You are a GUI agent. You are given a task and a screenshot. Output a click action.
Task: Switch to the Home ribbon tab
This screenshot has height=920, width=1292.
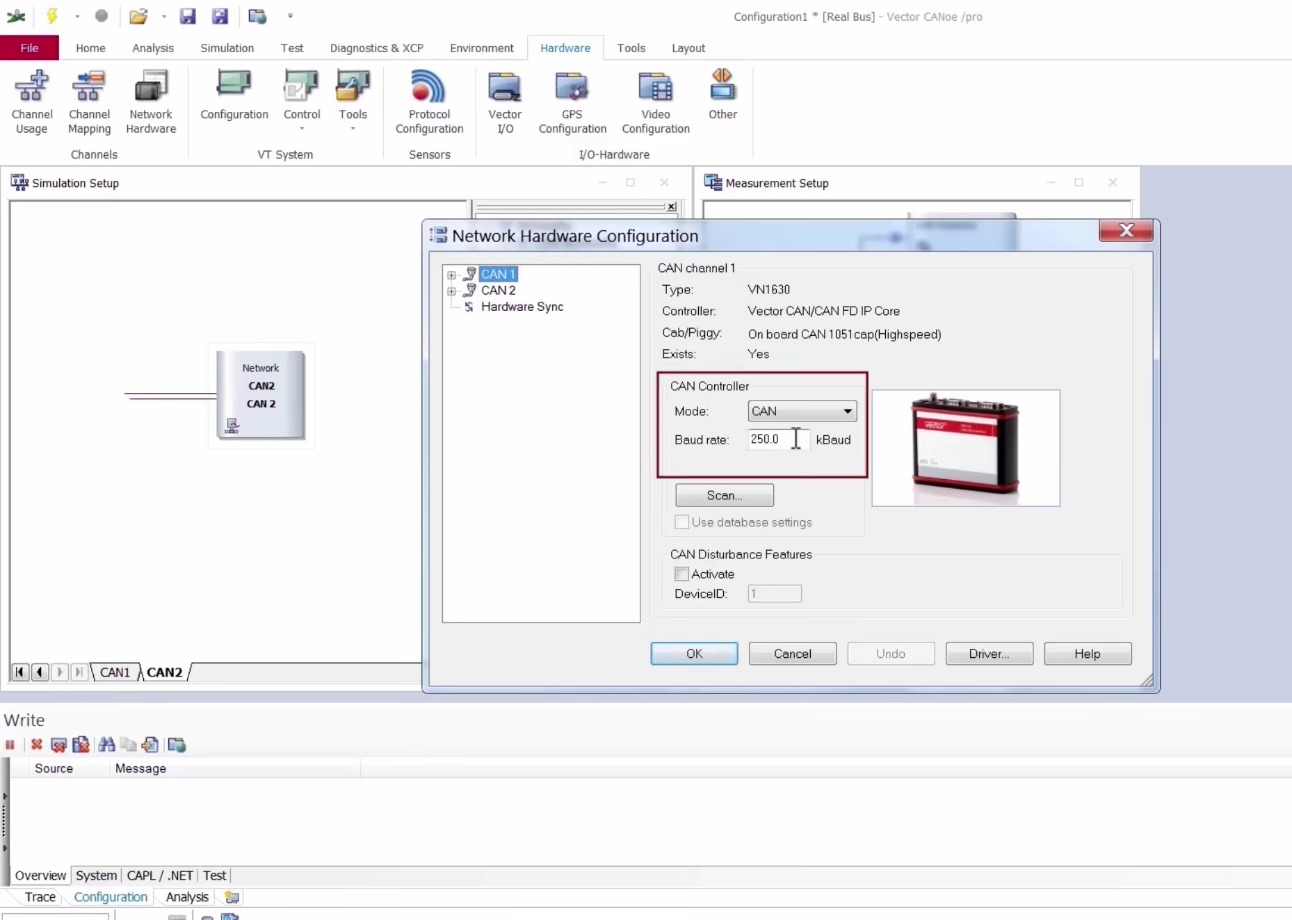90,48
